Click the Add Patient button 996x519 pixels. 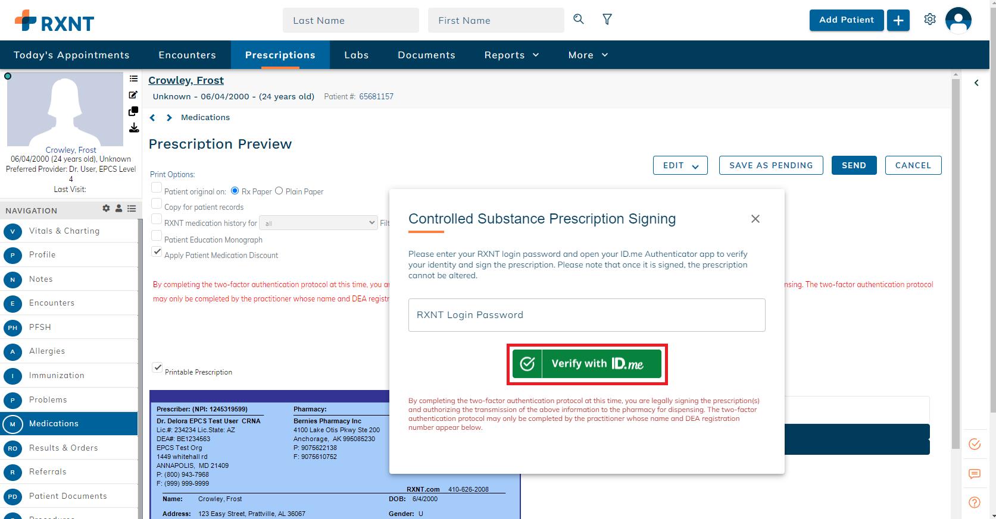coord(847,20)
